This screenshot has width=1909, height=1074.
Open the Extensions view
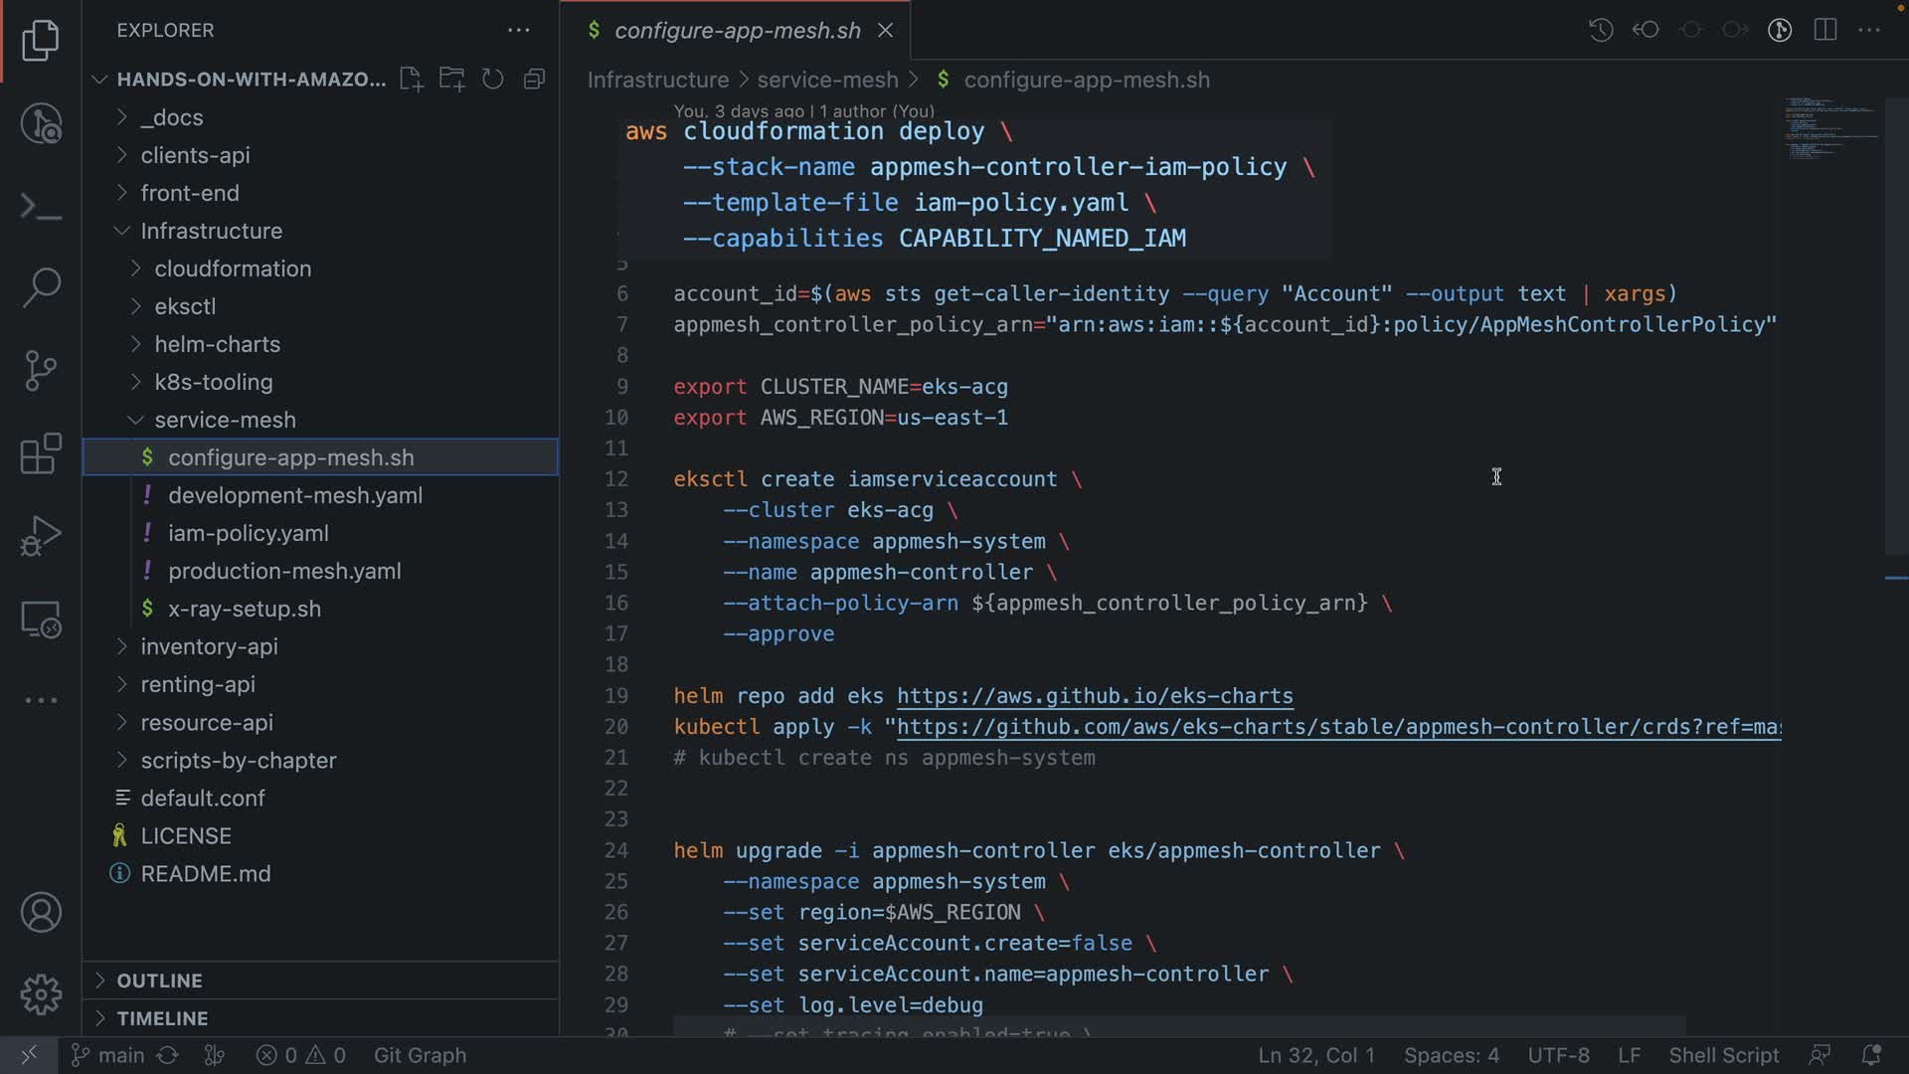(41, 453)
